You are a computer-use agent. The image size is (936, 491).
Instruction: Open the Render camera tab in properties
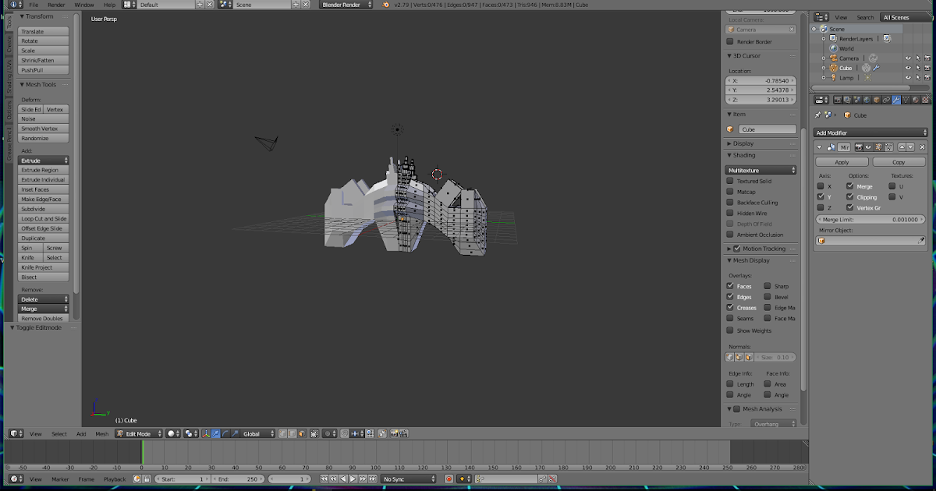[838, 100]
